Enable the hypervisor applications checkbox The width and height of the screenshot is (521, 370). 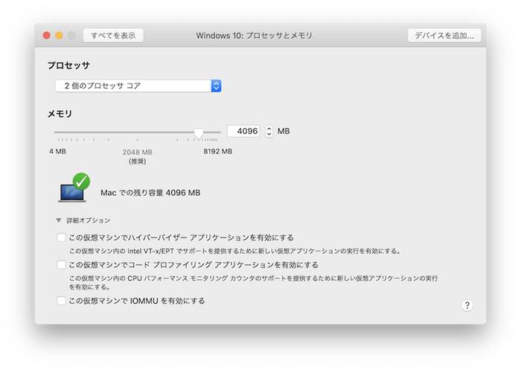pos(61,237)
